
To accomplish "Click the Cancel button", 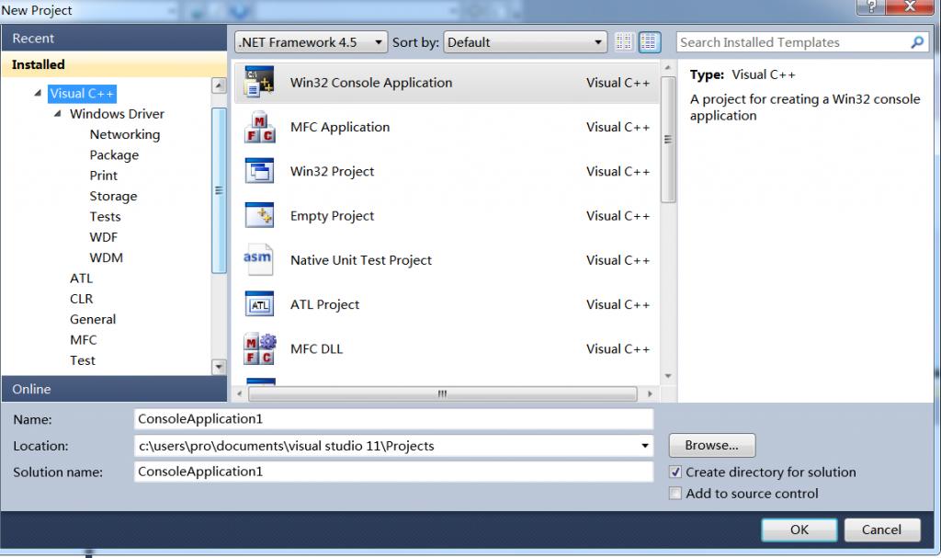I will 881,530.
